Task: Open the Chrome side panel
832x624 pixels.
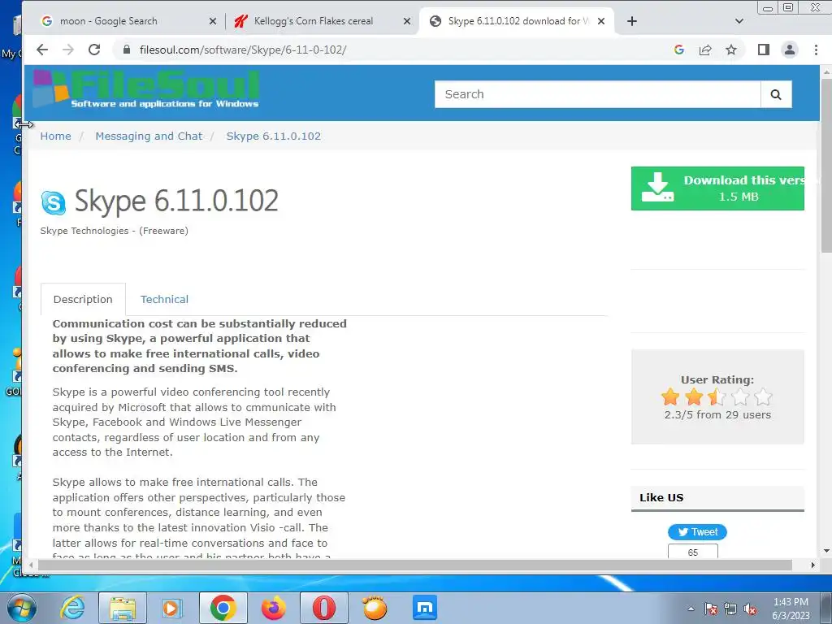Action: tap(764, 50)
